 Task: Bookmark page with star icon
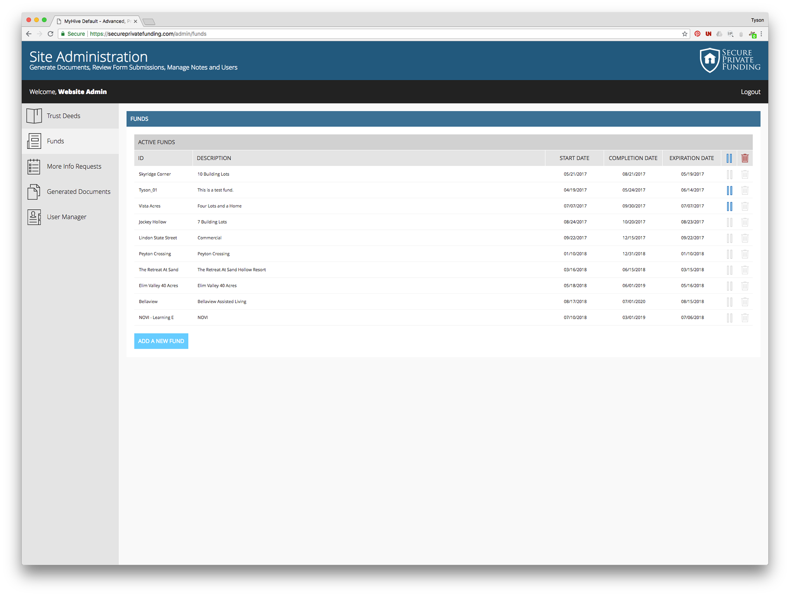click(x=685, y=34)
